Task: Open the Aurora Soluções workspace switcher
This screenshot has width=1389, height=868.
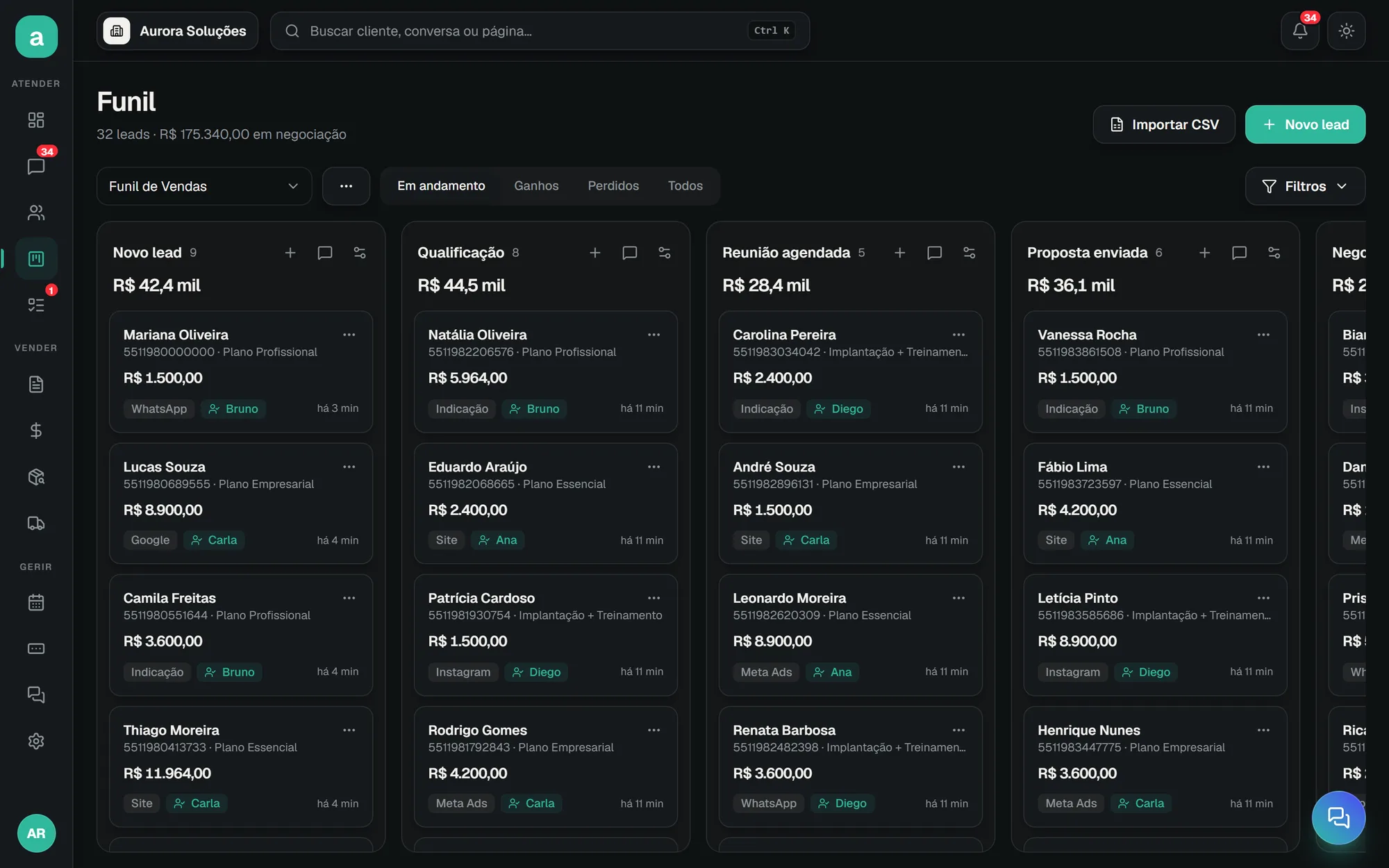Action: click(x=178, y=31)
